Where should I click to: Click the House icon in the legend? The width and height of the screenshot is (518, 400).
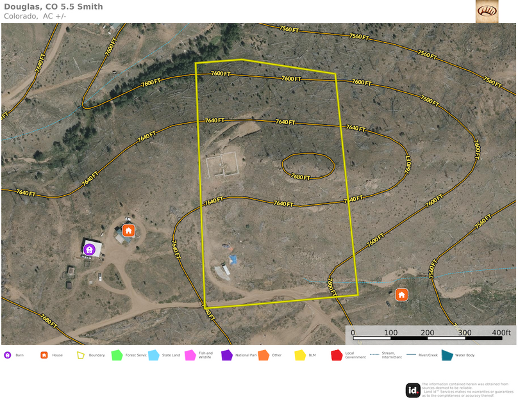(x=44, y=355)
